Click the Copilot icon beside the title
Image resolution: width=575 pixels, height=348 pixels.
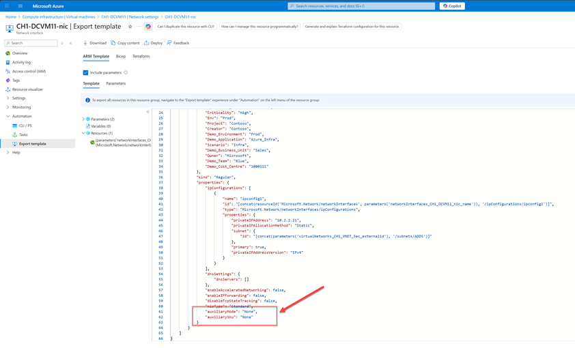coord(148,27)
